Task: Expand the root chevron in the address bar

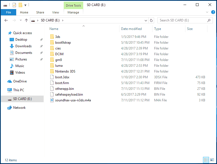Action: point(38,21)
